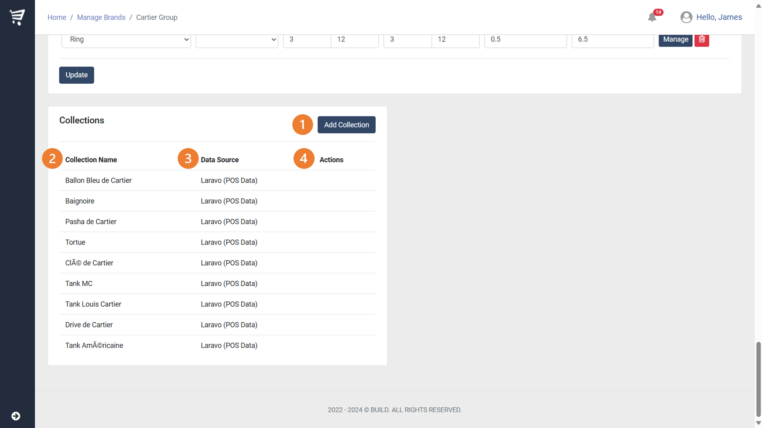Select the ClÃ© de Cartier collection
The image size is (762, 428).
pyautogui.click(x=89, y=263)
